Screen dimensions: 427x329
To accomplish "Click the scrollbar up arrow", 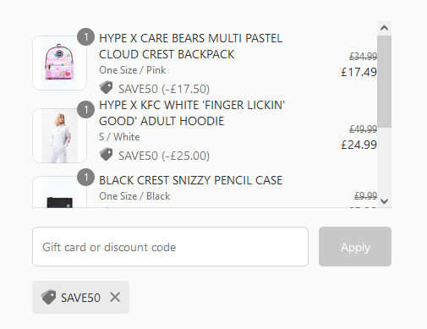I will (384, 28).
